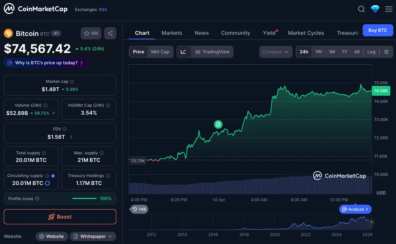Open the Community tab

click(x=235, y=33)
